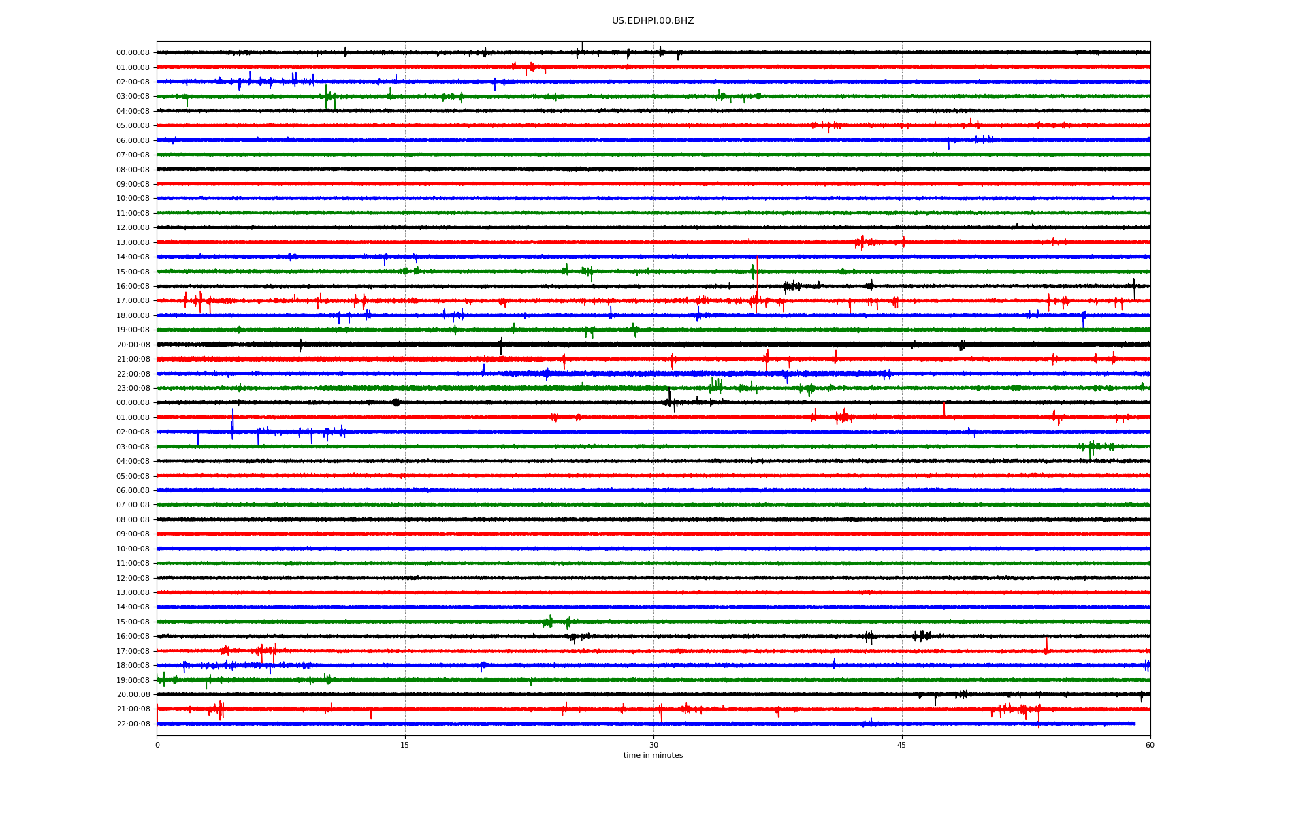Click the 'time in minutes' axis label
1307x817 pixels.
[x=653, y=755]
